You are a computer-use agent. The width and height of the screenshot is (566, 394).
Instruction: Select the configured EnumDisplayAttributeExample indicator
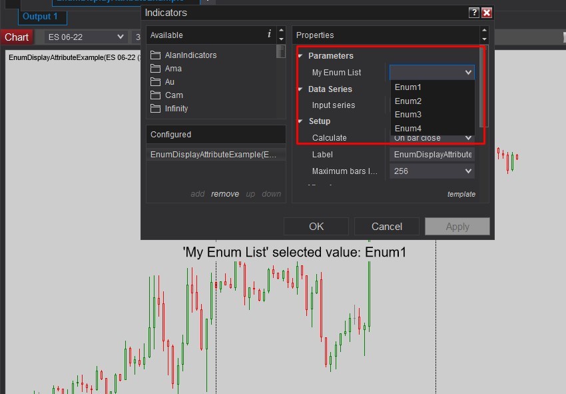click(216, 155)
